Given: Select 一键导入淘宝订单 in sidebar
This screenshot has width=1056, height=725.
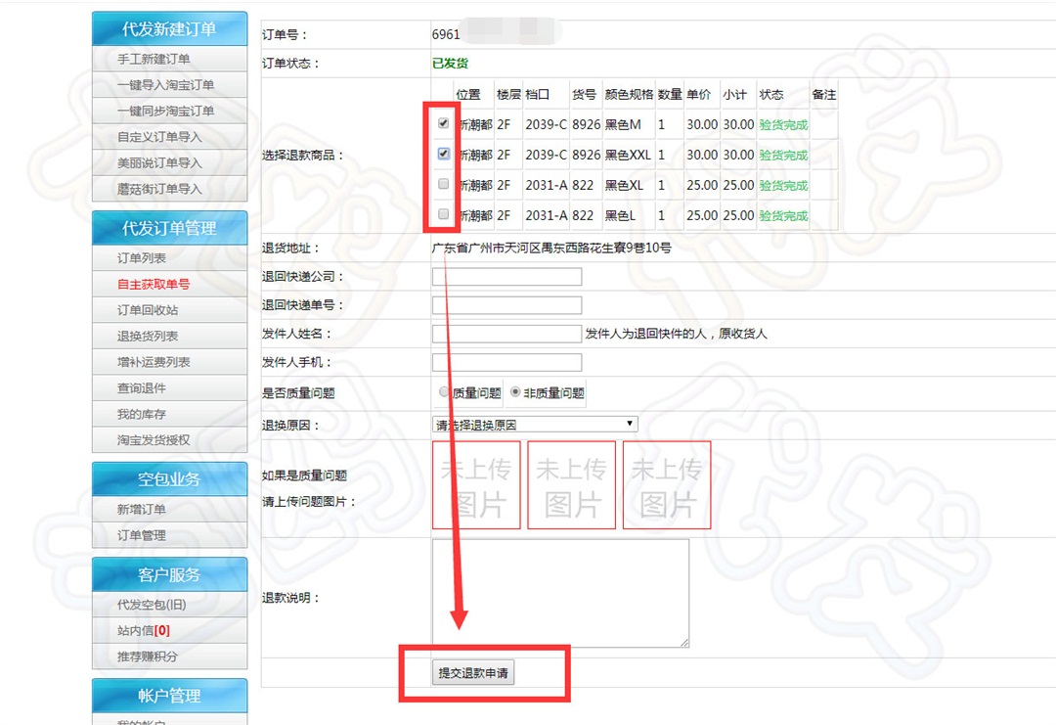Looking at the screenshot, I should tap(165, 85).
